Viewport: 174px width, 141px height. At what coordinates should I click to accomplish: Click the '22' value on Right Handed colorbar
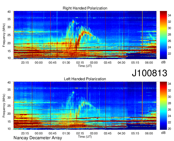pos(169,54)
